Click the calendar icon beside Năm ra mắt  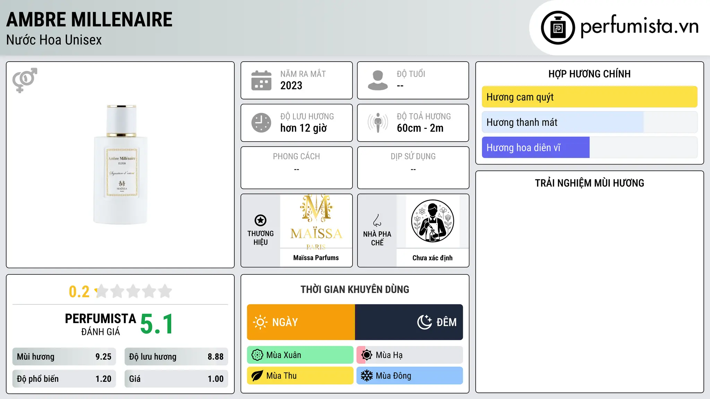click(x=261, y=80)
